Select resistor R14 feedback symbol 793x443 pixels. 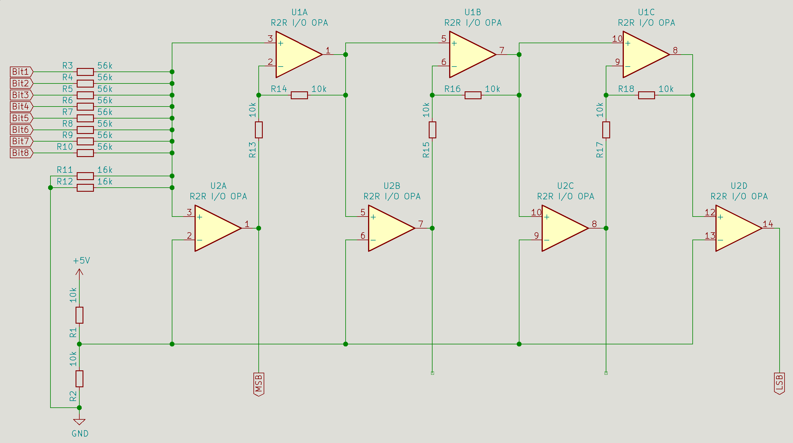(x=299, y=95)
